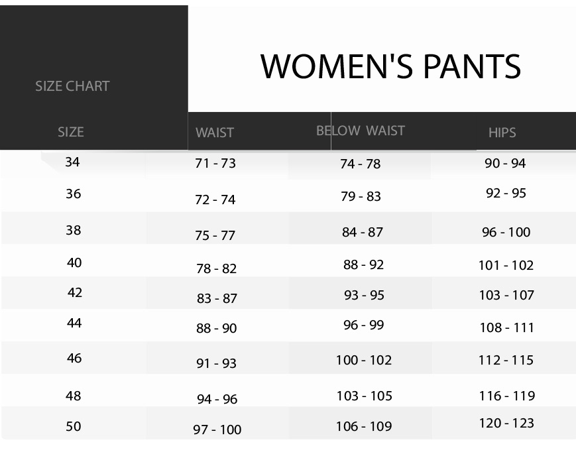Select the SIZE CHART label
The height and width of the screenshot is (464, 576).
click(72, 86)
